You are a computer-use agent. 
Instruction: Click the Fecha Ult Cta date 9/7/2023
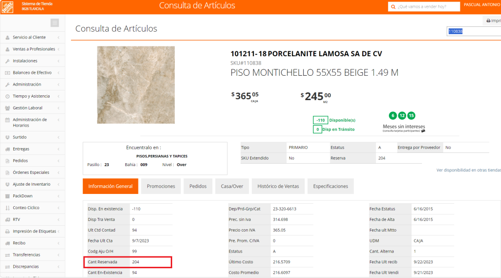[x=140, y=241]
